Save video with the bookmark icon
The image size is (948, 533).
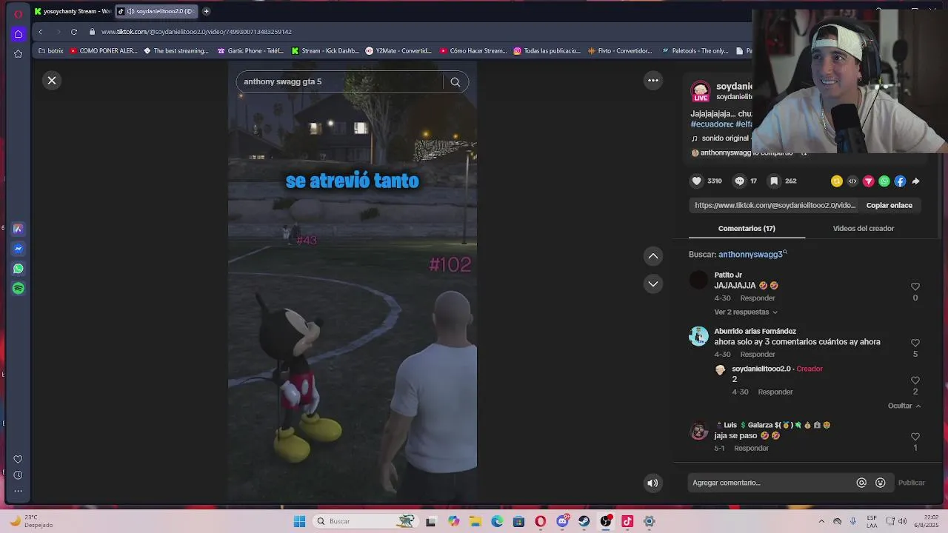[x=774, y=181]
